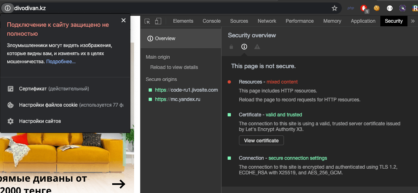Image resolution: width=418 pixels, height=193 pixels.
Task: Open Сертификат (действительный) details
Action: click(x=54, y=88)
